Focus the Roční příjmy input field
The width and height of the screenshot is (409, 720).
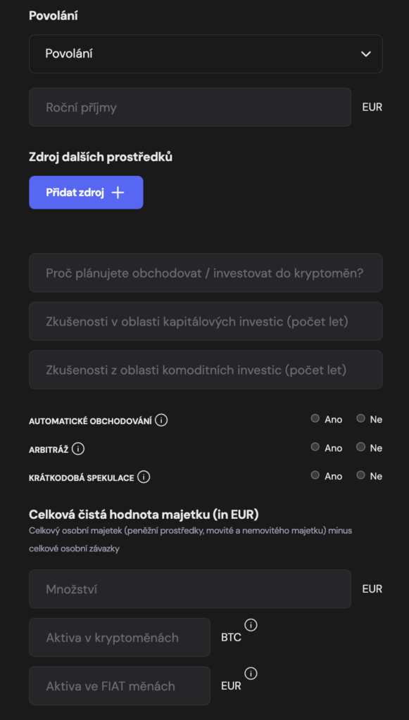coord(190,107)
